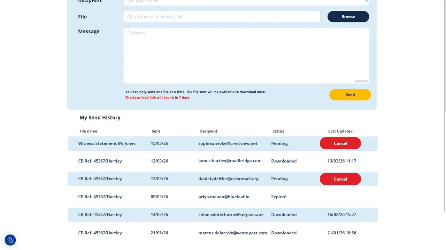The image size is (446, 250).
Task: Click the file selection field
Action: tap(222, 16)
